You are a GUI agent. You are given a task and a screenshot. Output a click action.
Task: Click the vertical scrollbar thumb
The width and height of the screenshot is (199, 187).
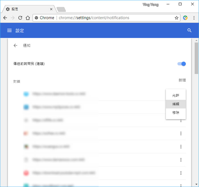[196, 58]
